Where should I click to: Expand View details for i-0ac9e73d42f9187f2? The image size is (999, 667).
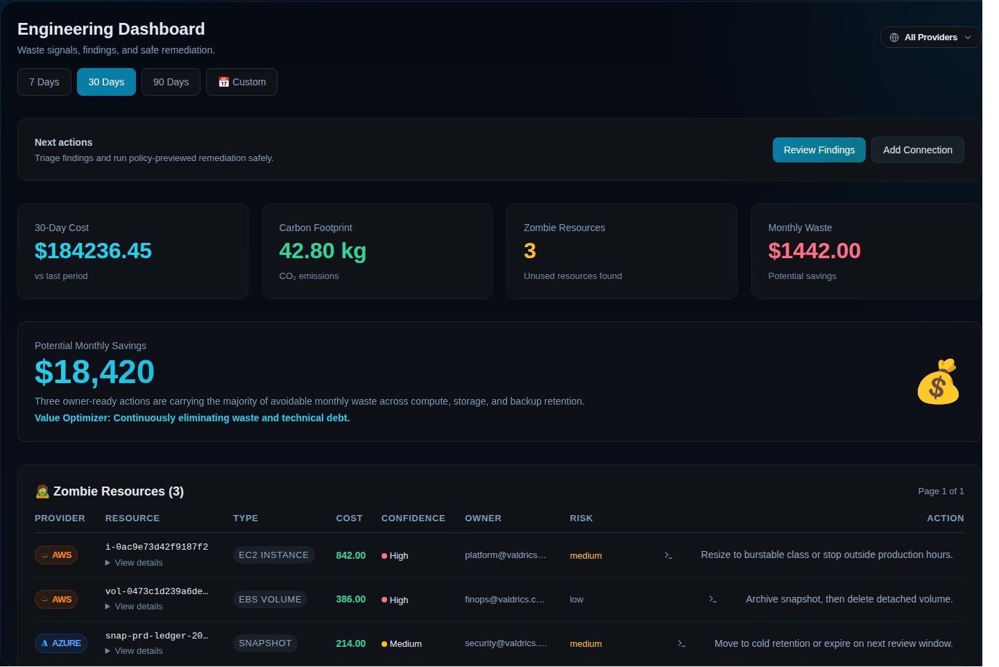(134, 562)
